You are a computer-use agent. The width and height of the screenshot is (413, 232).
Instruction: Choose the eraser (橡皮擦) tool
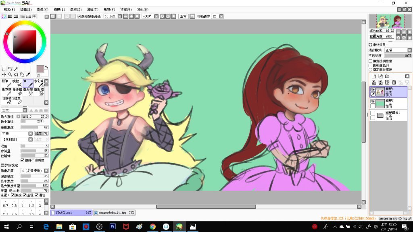(x=17, y=91)
